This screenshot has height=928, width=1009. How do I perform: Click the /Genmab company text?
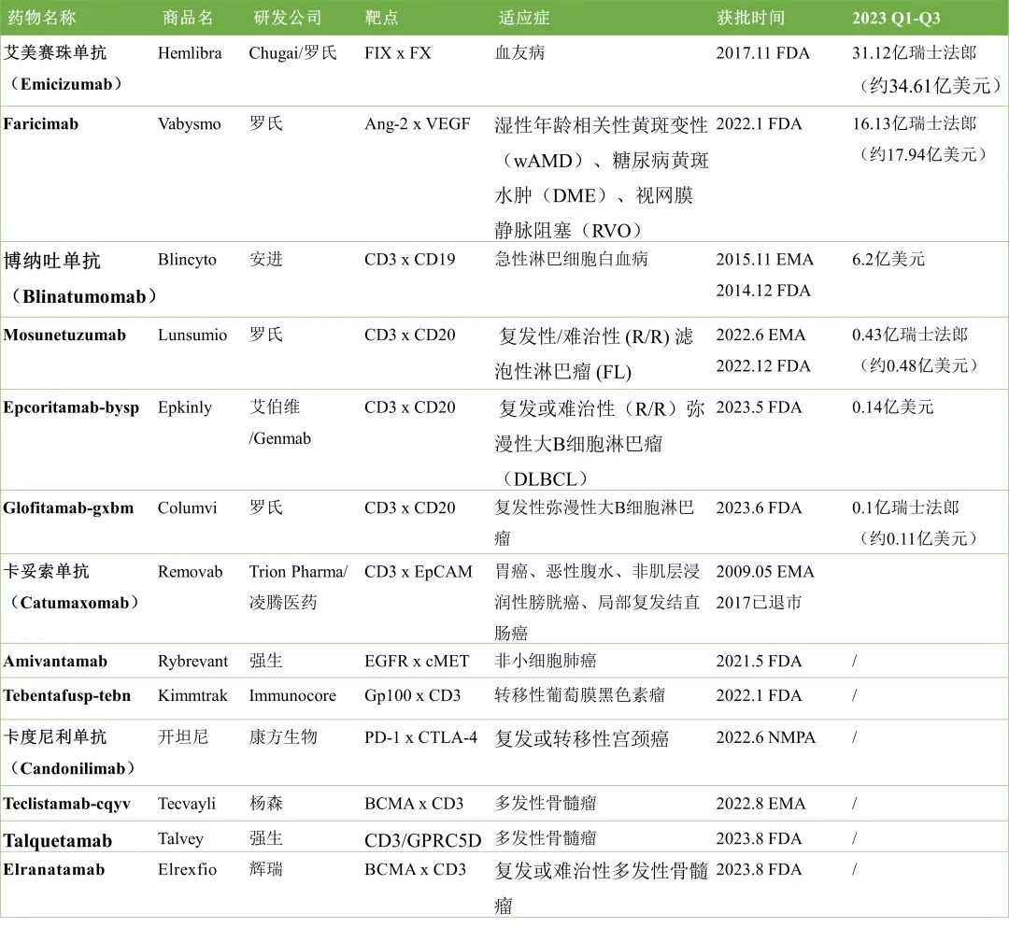coord(280,438)
